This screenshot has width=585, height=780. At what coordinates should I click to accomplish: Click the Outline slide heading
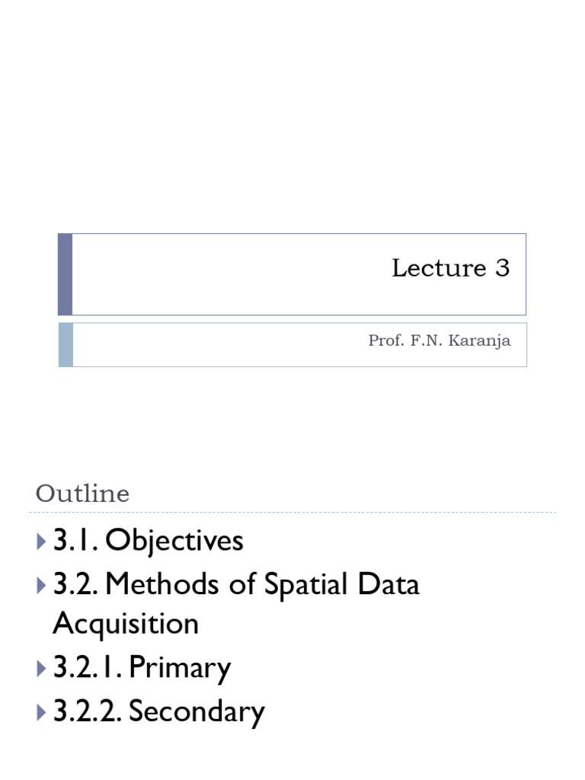point(82,494)
